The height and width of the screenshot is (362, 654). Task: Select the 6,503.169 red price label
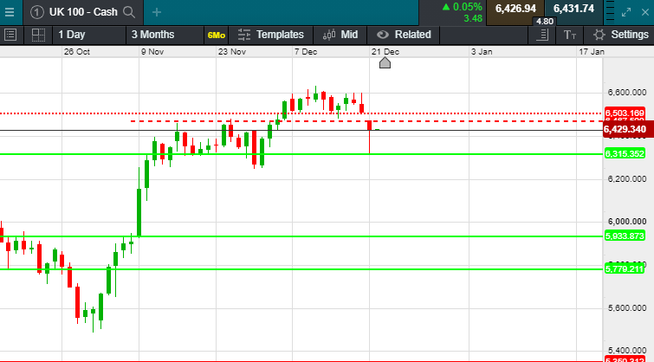(625, 113)
